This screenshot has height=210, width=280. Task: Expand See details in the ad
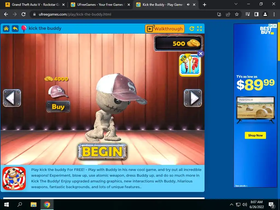(x=241, y=186)
